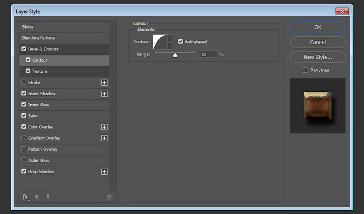Viewport: 364px width, 214px height.
Task: Disable the Drop Shadow checkbox
Action: tap(24, 171)
